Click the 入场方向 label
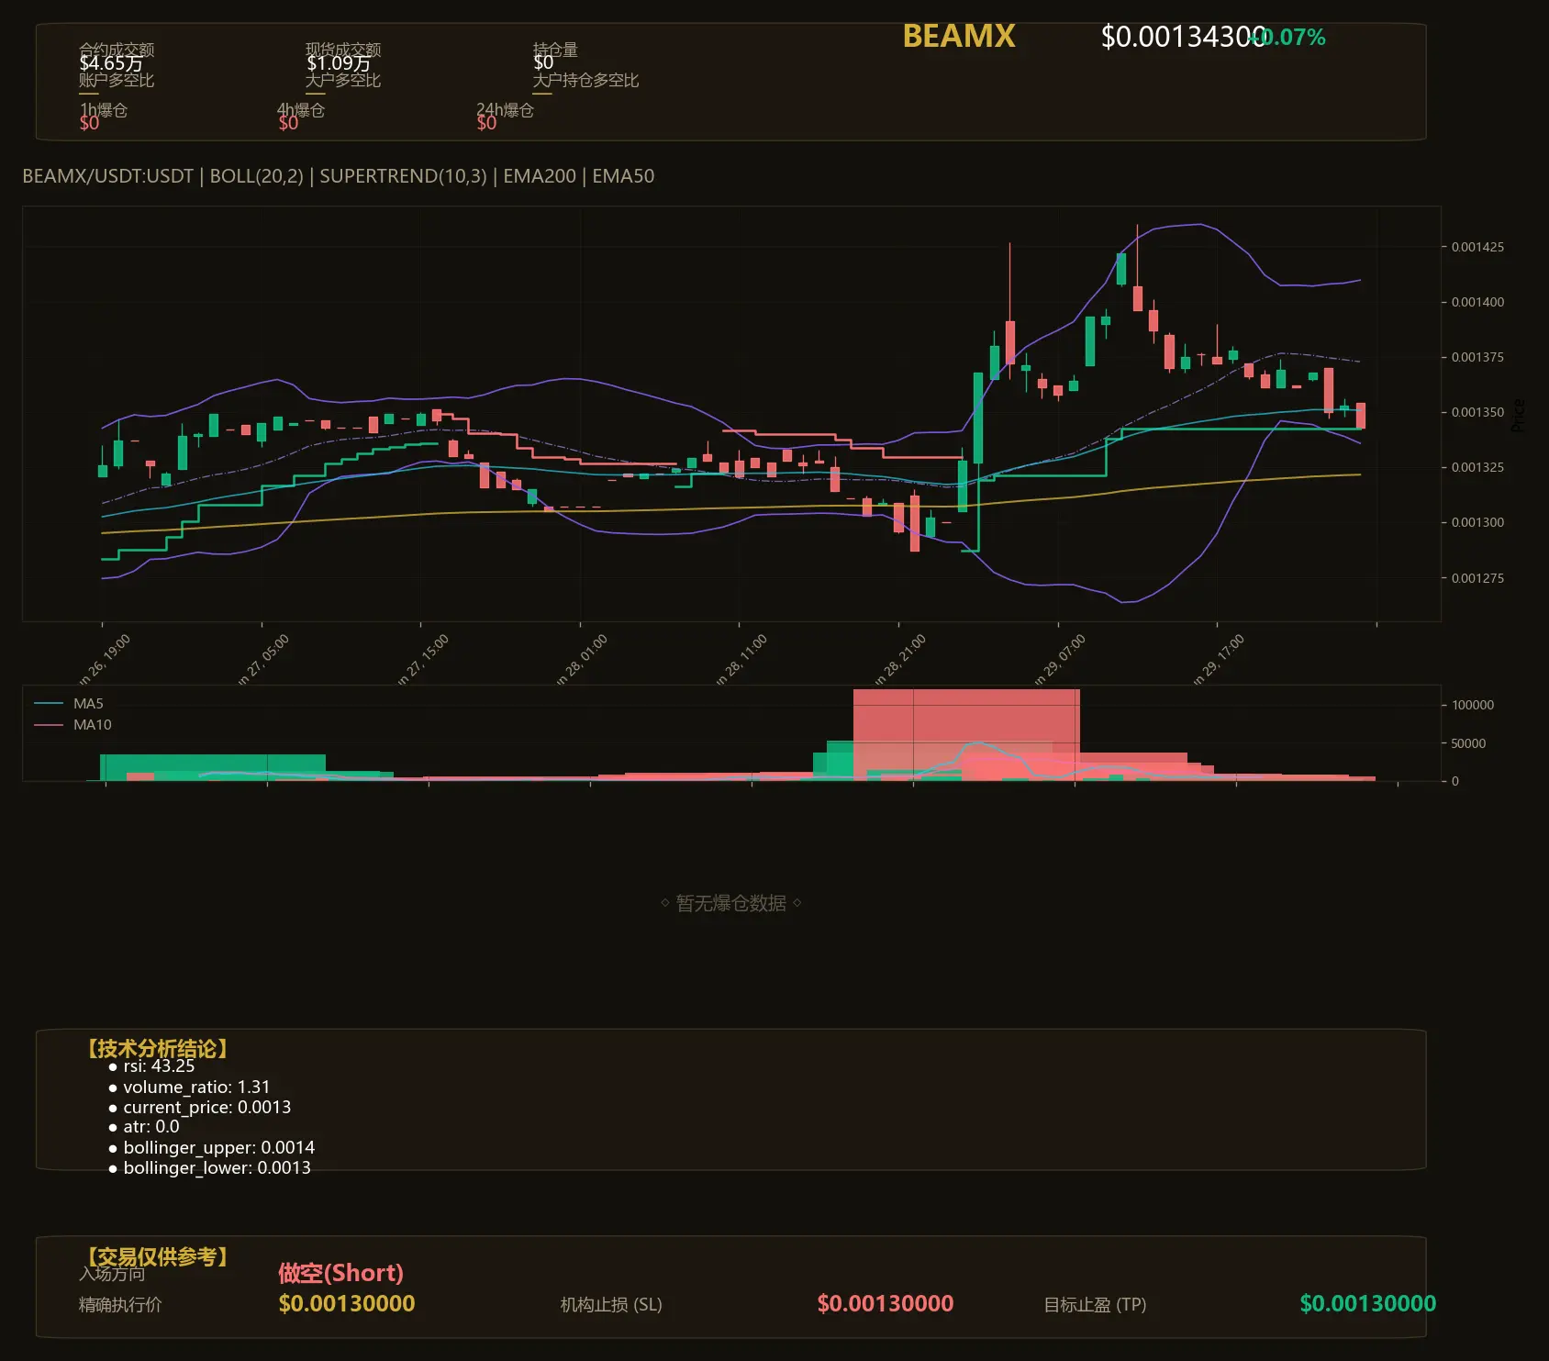This screenshot has height=1361, width=1549. click(112, 1274)
